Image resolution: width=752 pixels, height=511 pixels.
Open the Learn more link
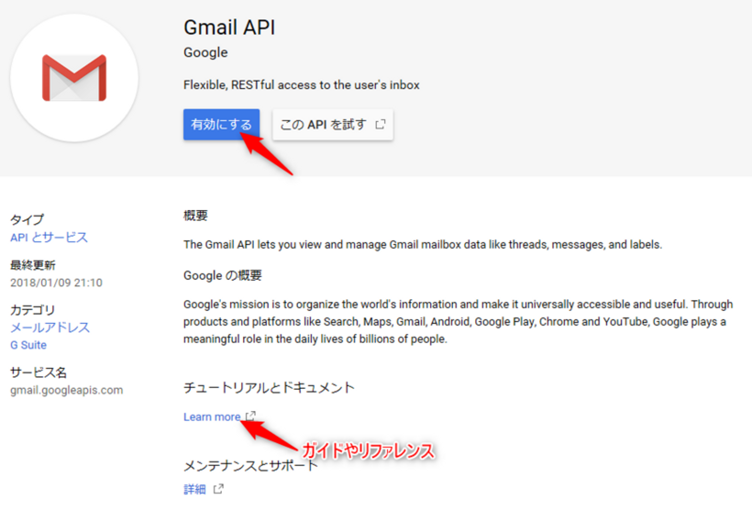tap(212, 417)
